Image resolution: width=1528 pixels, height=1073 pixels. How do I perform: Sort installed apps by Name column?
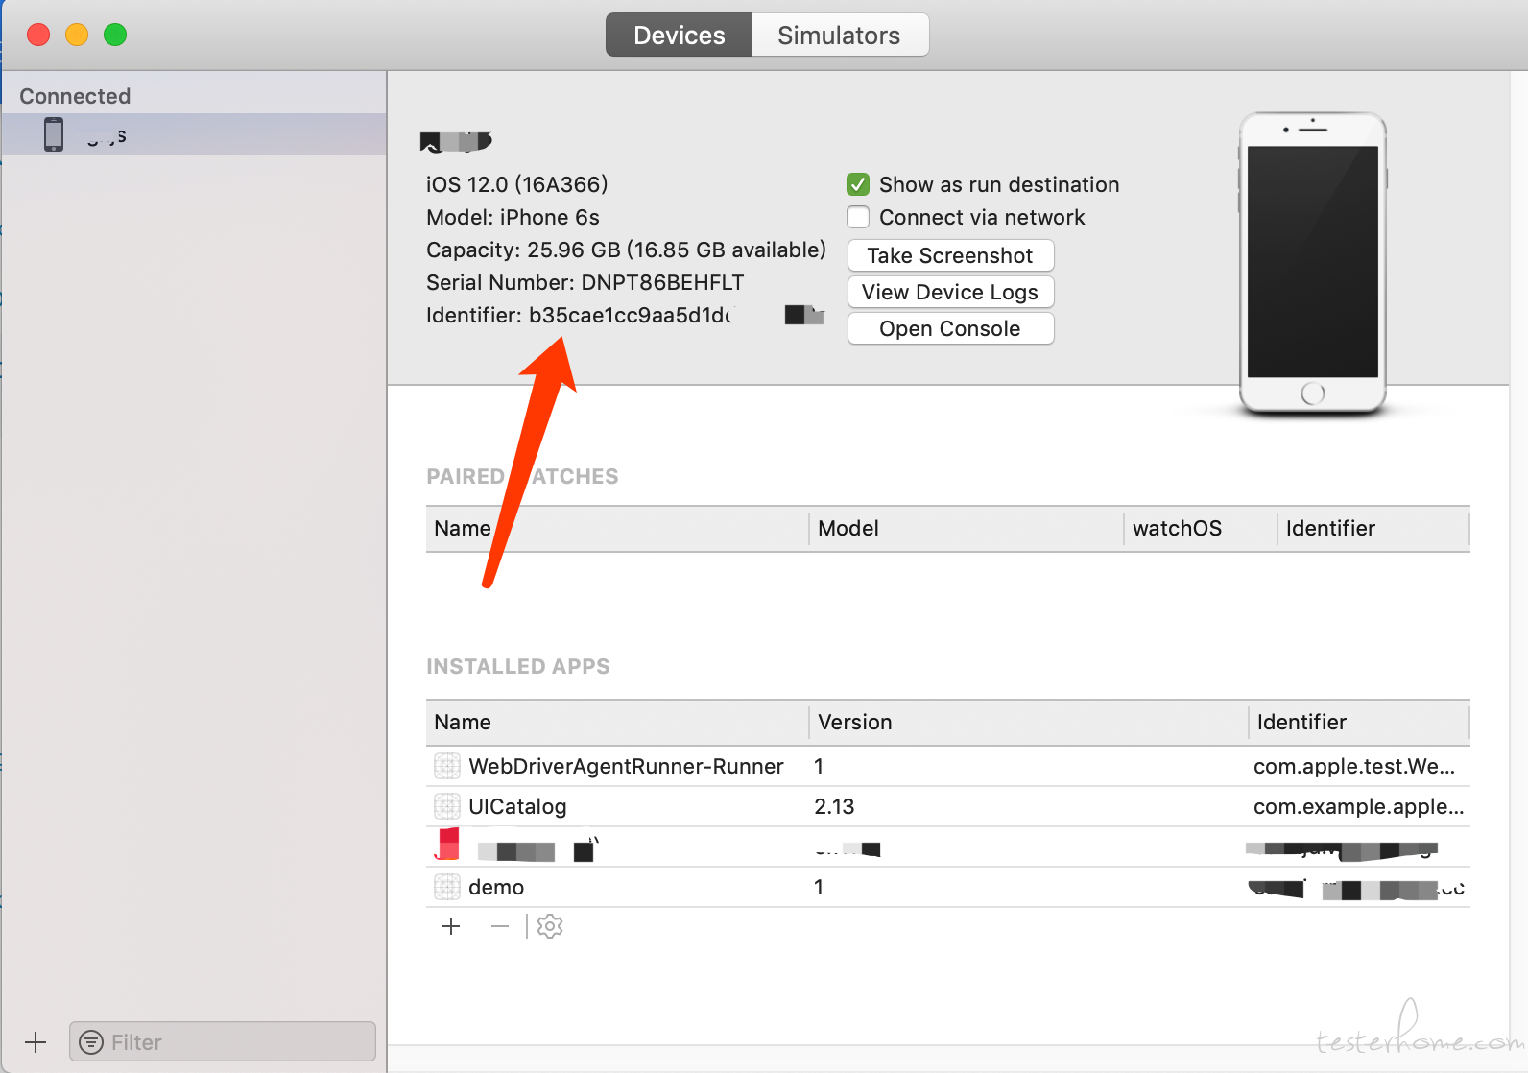tap(617, 722)
